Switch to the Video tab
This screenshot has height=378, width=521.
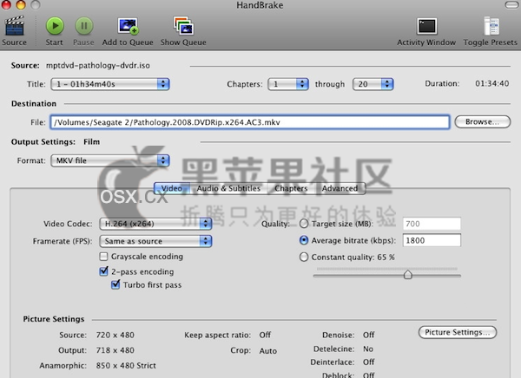172,188
